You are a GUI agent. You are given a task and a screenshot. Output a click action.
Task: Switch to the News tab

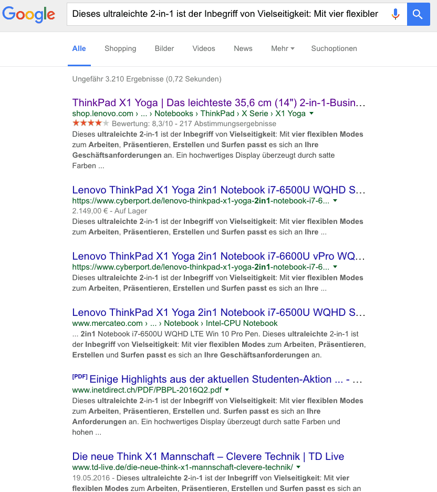coord(243,48)
